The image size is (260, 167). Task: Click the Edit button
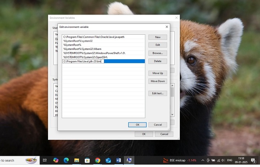tap(158, 45)
